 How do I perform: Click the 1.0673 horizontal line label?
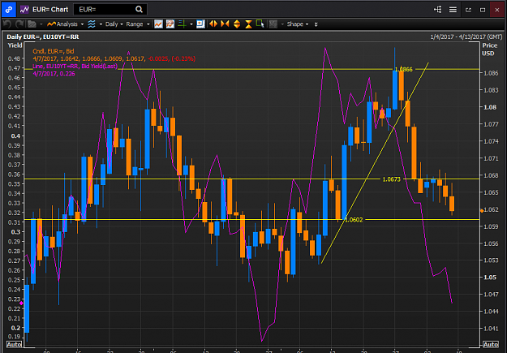tap(391, 179)
